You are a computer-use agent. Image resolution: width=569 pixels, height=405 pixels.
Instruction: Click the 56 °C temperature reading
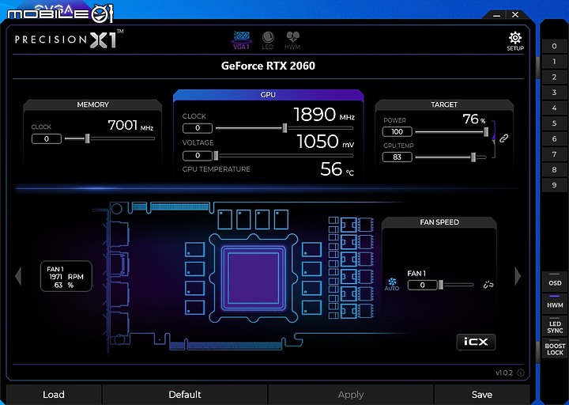pos(337,169)
